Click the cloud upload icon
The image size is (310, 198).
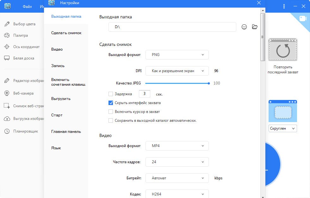click(7, 119)
